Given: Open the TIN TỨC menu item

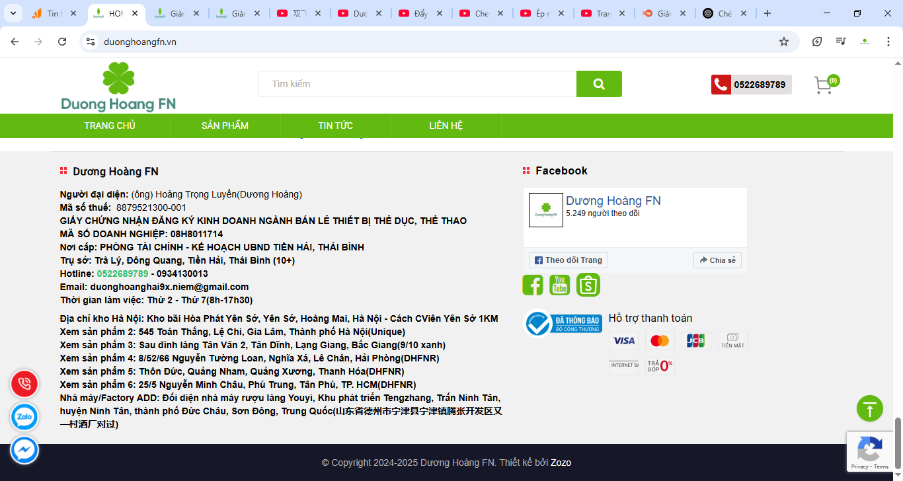Looking at the screenshot, I should [x=336, y=126].
